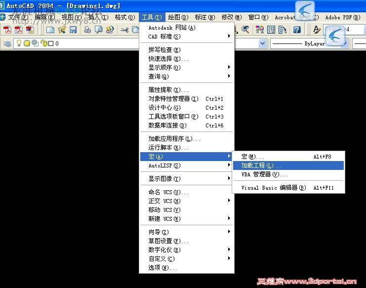Open Plot Preview magnifier icon
This screenshot has height=288, width=366.
(99, 30)
